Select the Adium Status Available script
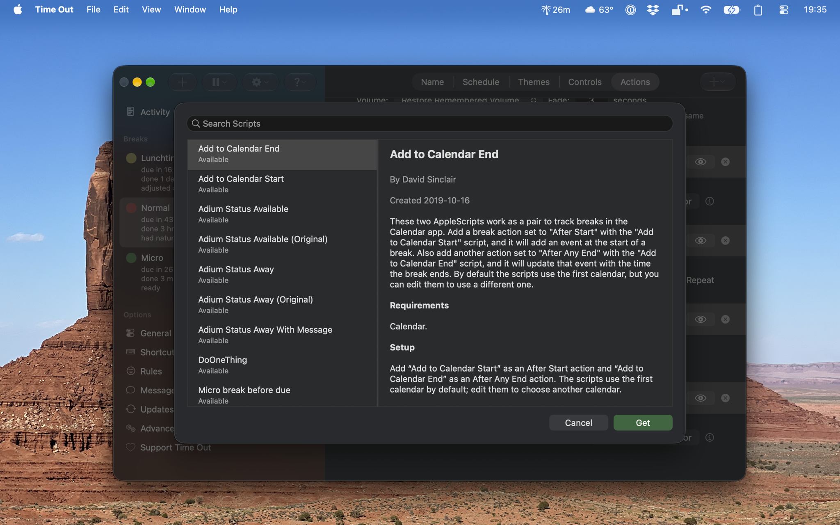 282,215
